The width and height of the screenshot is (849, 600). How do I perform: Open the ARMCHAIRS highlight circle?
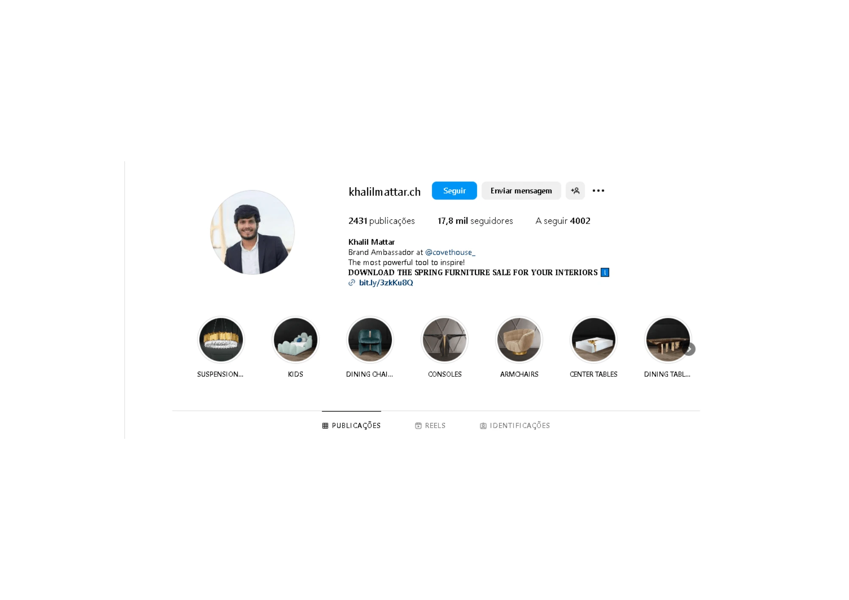pos(519,339)
